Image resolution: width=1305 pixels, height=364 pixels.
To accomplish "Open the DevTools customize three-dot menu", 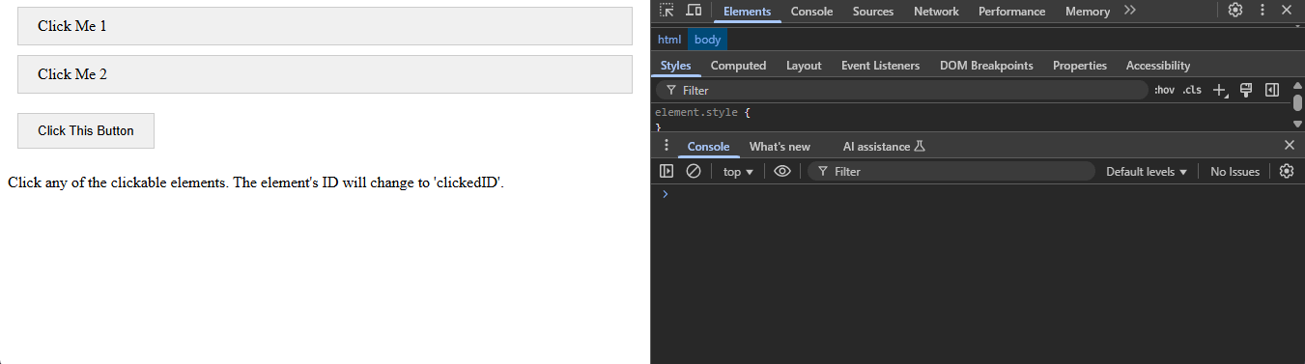I will [1262, 11].
